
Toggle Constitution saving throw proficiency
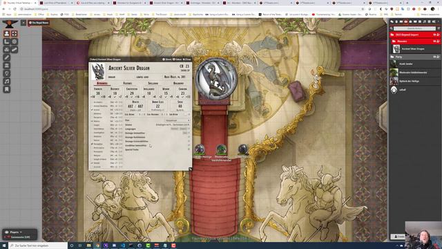point(132,97)
